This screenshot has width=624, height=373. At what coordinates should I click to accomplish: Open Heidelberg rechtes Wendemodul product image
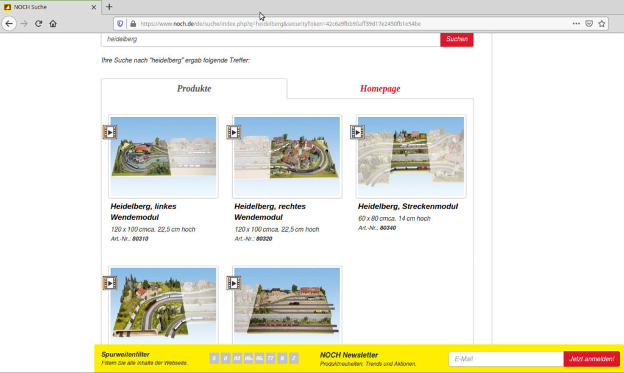tap(287, 157)
